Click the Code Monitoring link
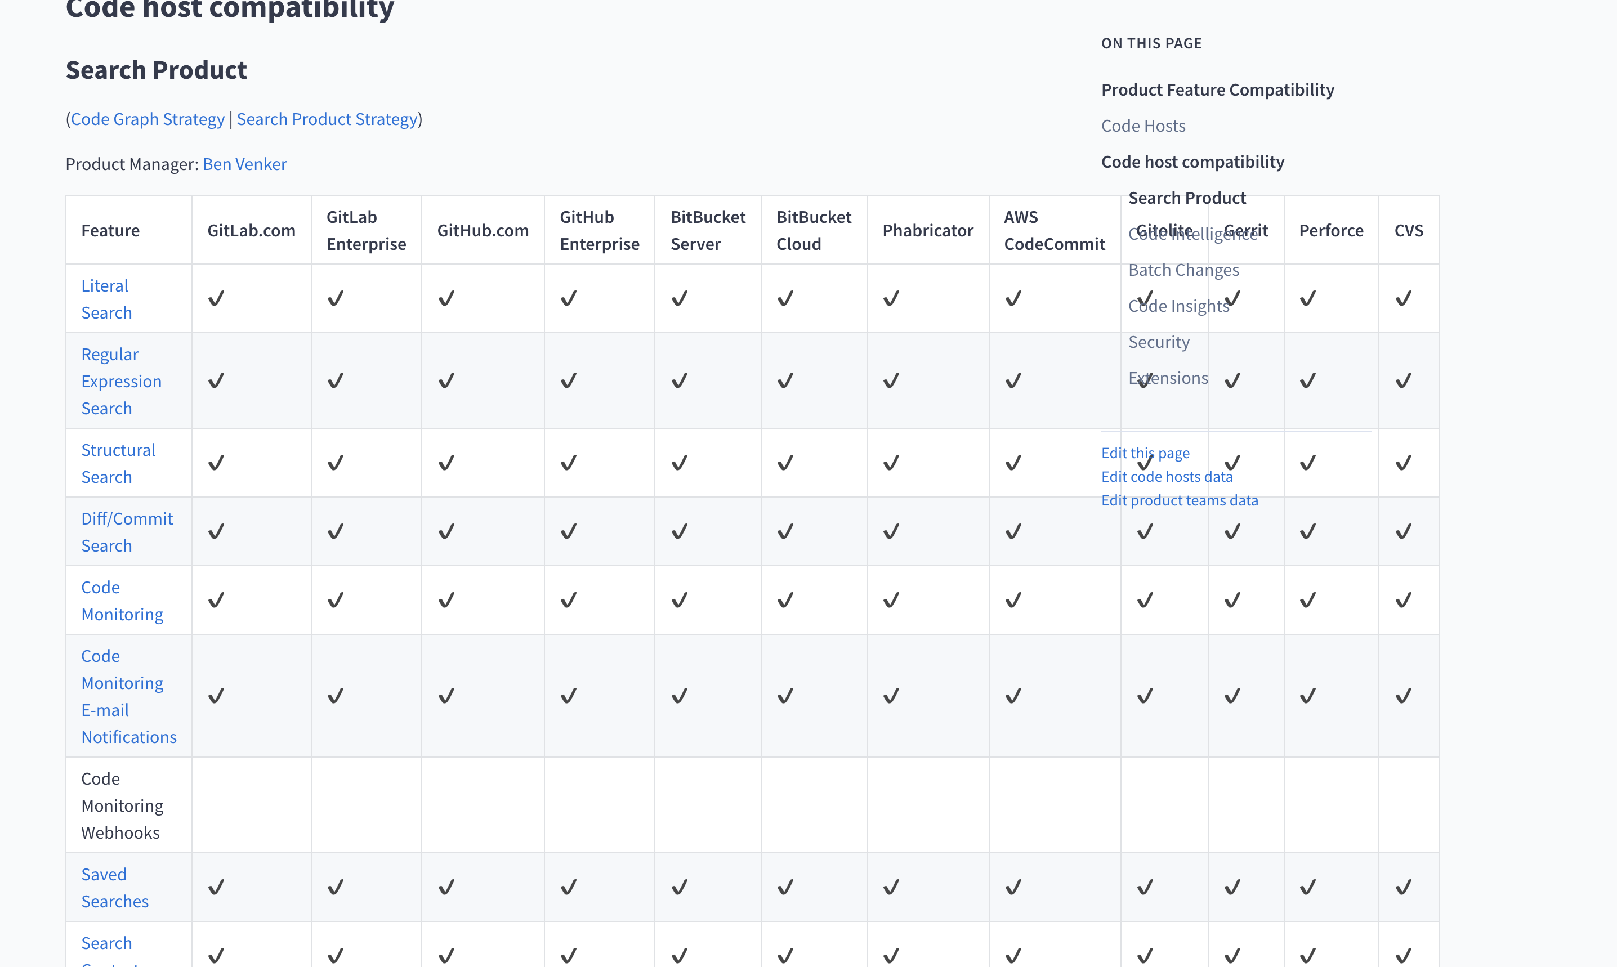This screenshot has width=1617, height=967. point(123,599)
